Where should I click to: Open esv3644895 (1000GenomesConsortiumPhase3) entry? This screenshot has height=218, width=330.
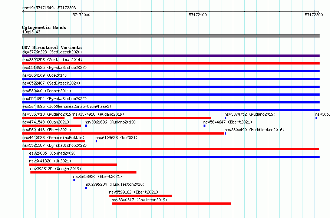tap(67, 106)
